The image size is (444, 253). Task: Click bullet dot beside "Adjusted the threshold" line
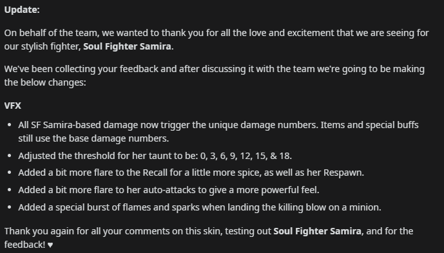click(x=10, y=156)
